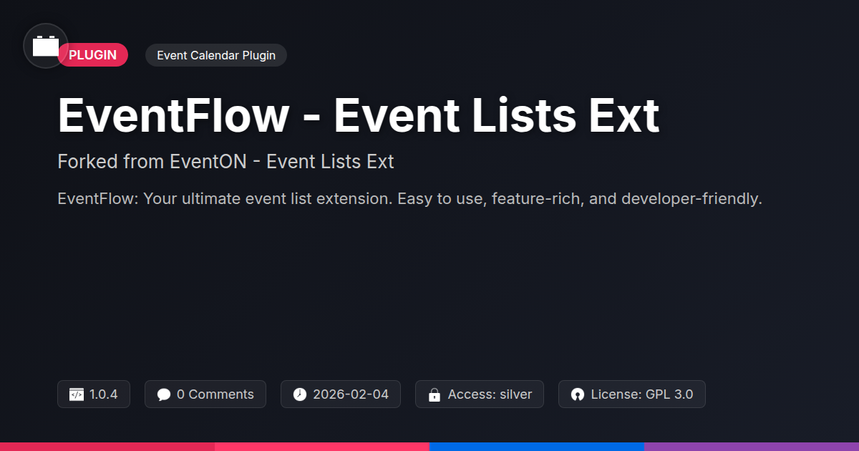Select the red PLUGIN badge

coord(92,55)
